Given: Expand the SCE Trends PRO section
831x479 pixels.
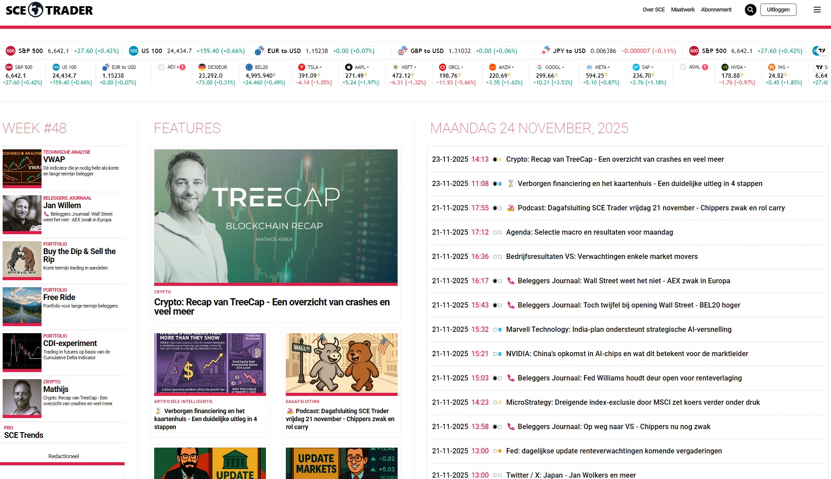Looking at the screenshot, I should click(x=24, y=435).
